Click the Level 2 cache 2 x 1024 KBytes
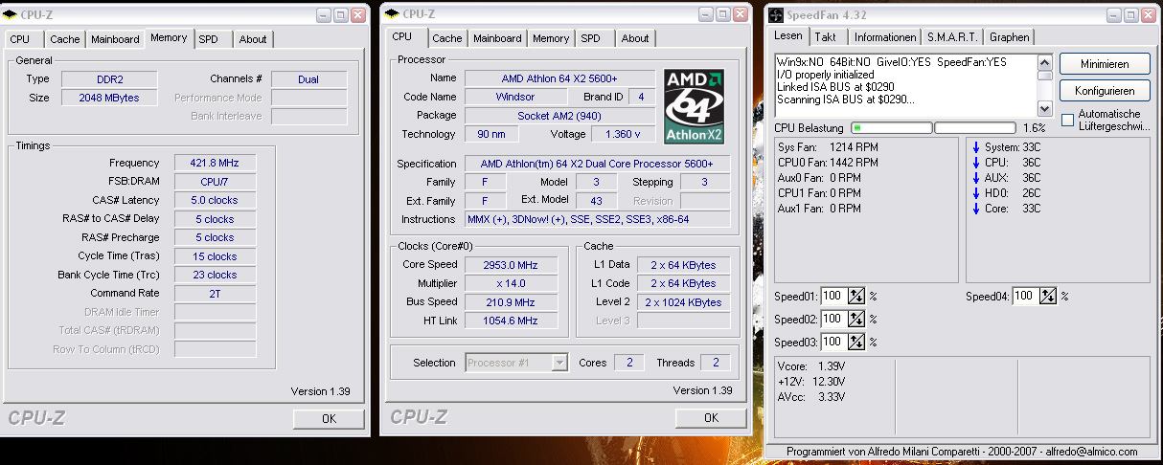The width and height of the screenshot is (1163, 465). pyautogui.click(x=683, y=302)
